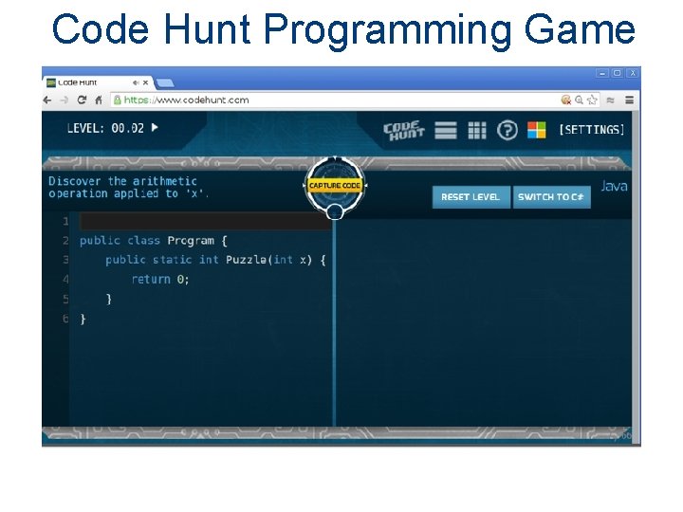Open a new browser tab
The image size is (683, 512).
point(165,82)
